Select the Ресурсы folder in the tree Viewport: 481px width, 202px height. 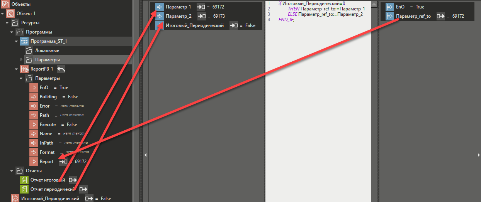[x=30, y=23]
